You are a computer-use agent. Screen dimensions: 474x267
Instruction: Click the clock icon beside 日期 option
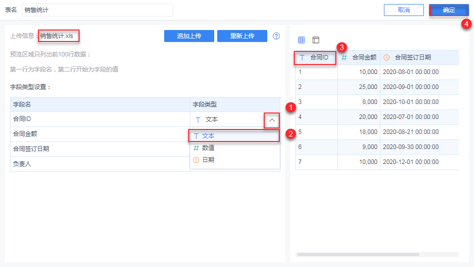(x=196, y=160)
